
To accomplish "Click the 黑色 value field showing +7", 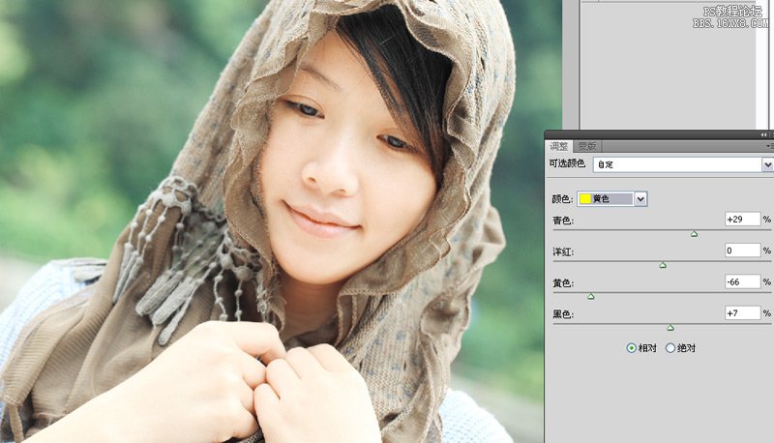I will [742, 312].
